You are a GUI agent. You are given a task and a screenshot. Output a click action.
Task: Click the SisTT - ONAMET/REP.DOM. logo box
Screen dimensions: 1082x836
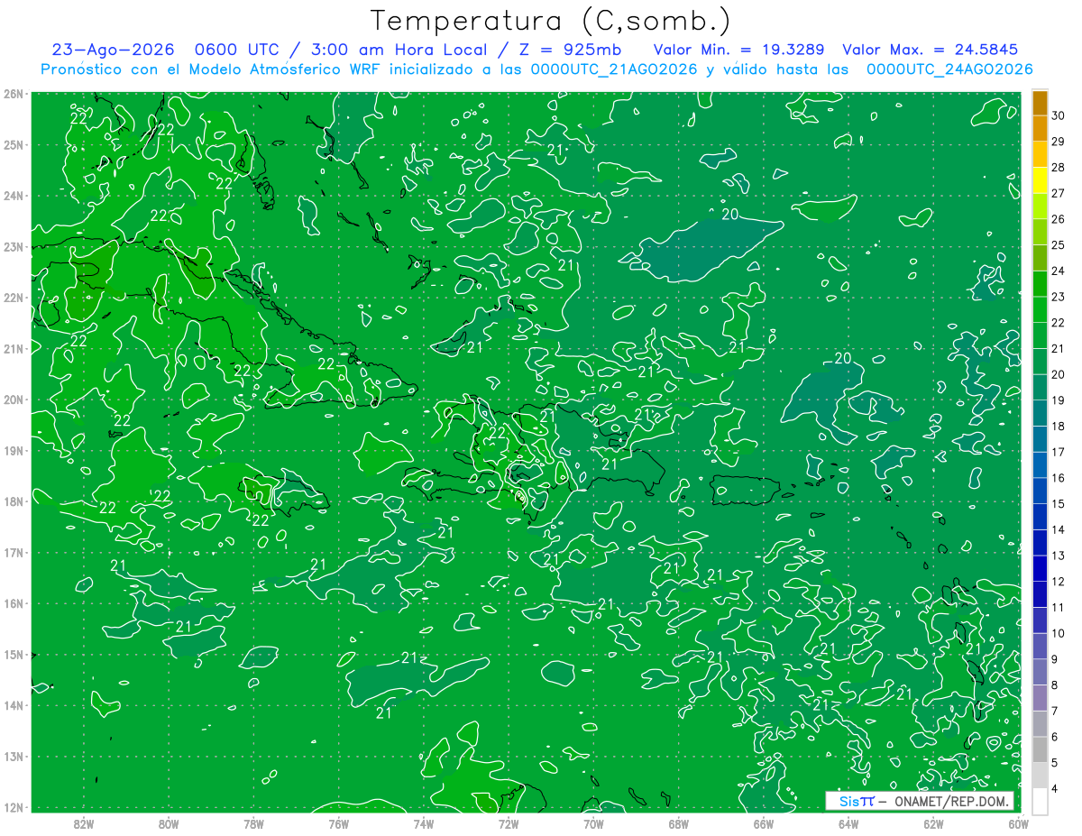tap(919, 801)
